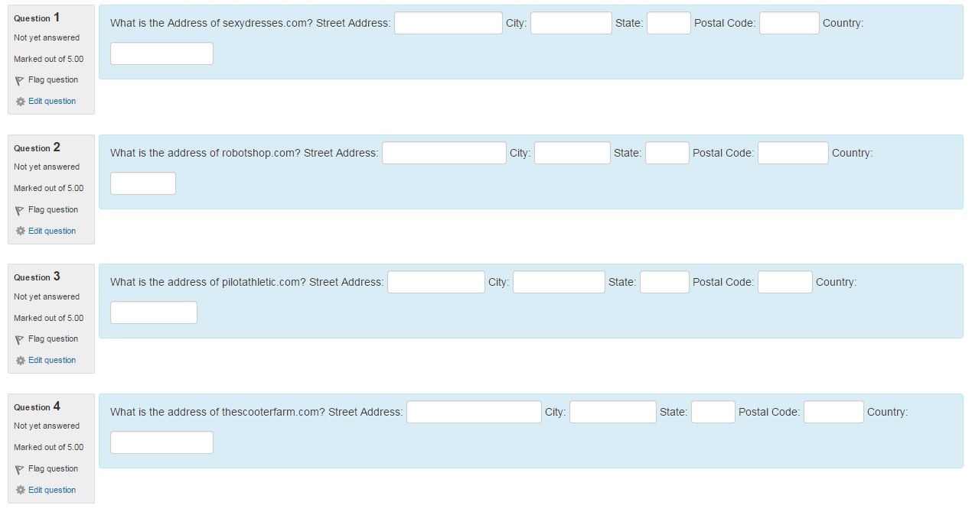Click the 'Question 4' heading text
This screenshot has height=515, width=972.
[x=37, y=406]
